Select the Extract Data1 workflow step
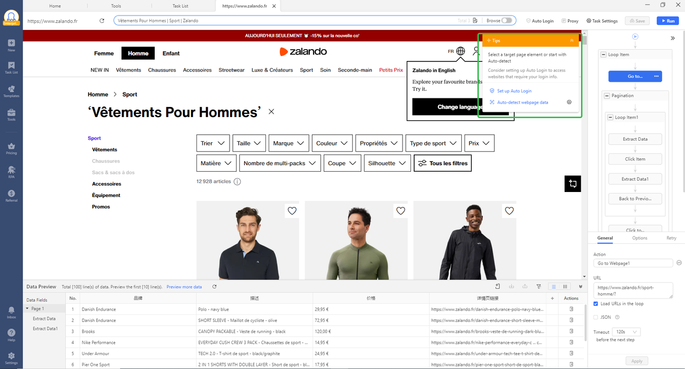Viewport: 685px width, 369px height. click(635, 179)
